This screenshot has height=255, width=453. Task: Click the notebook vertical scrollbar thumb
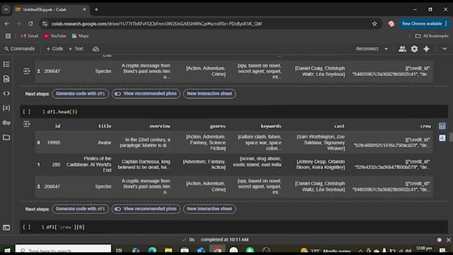[x=451, y=137]
